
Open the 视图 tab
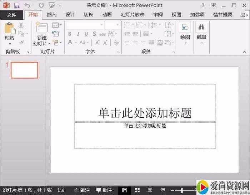pyautogui.click(x=176, y=15)
